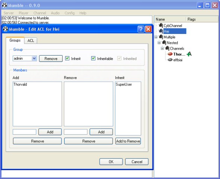Click the Nested channel icon
Screen dimensions: 220x179
(x=164, y=43)
